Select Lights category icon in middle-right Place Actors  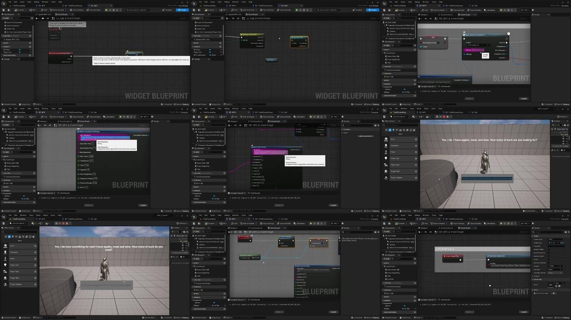393,130
